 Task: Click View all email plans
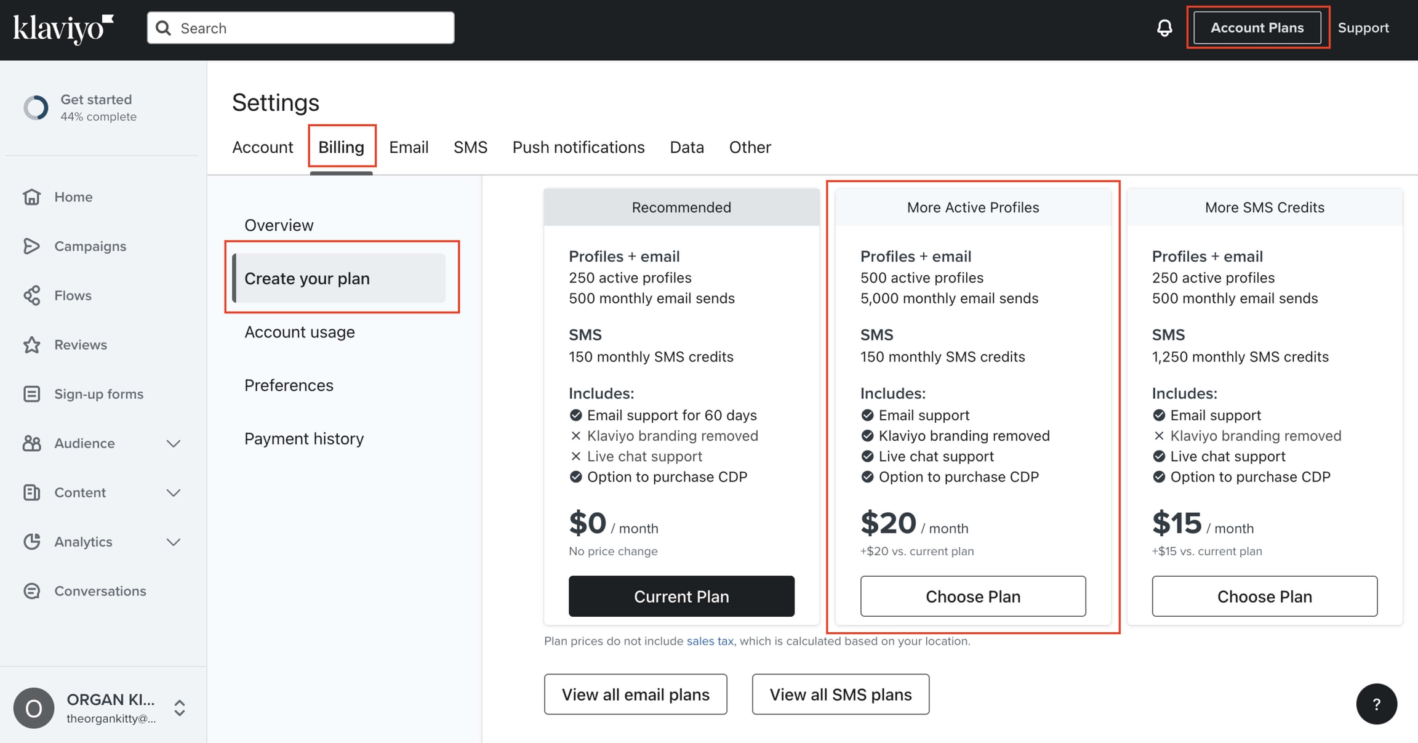pyautogui.click(x=635, y=694)
